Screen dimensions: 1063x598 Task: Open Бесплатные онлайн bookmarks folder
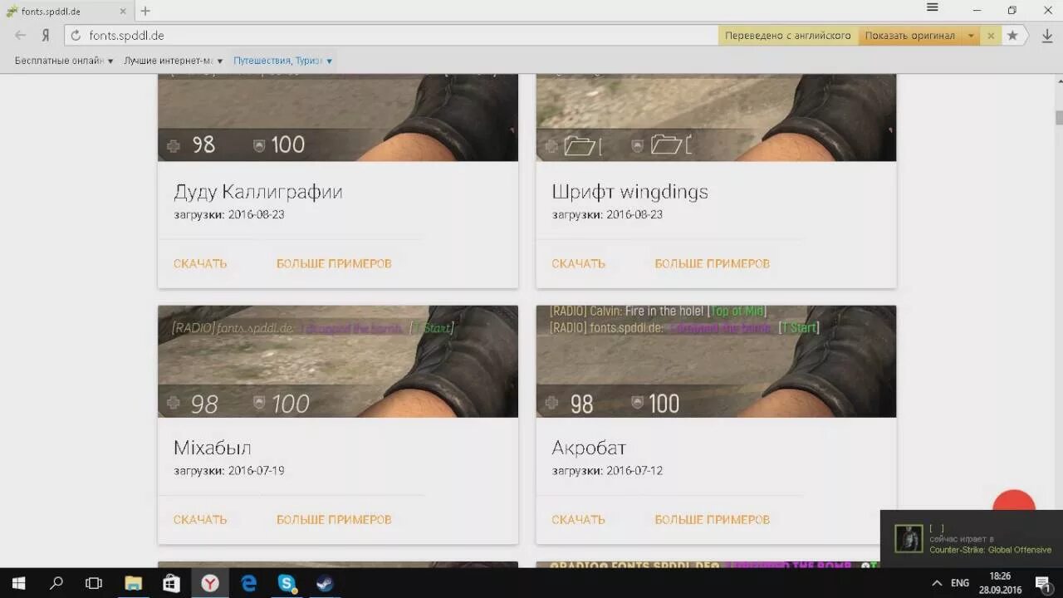tap(64, 61)
